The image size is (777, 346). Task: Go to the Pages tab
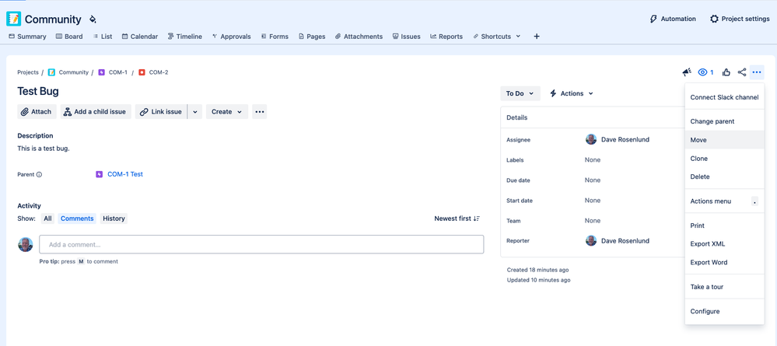coord(312,37)
